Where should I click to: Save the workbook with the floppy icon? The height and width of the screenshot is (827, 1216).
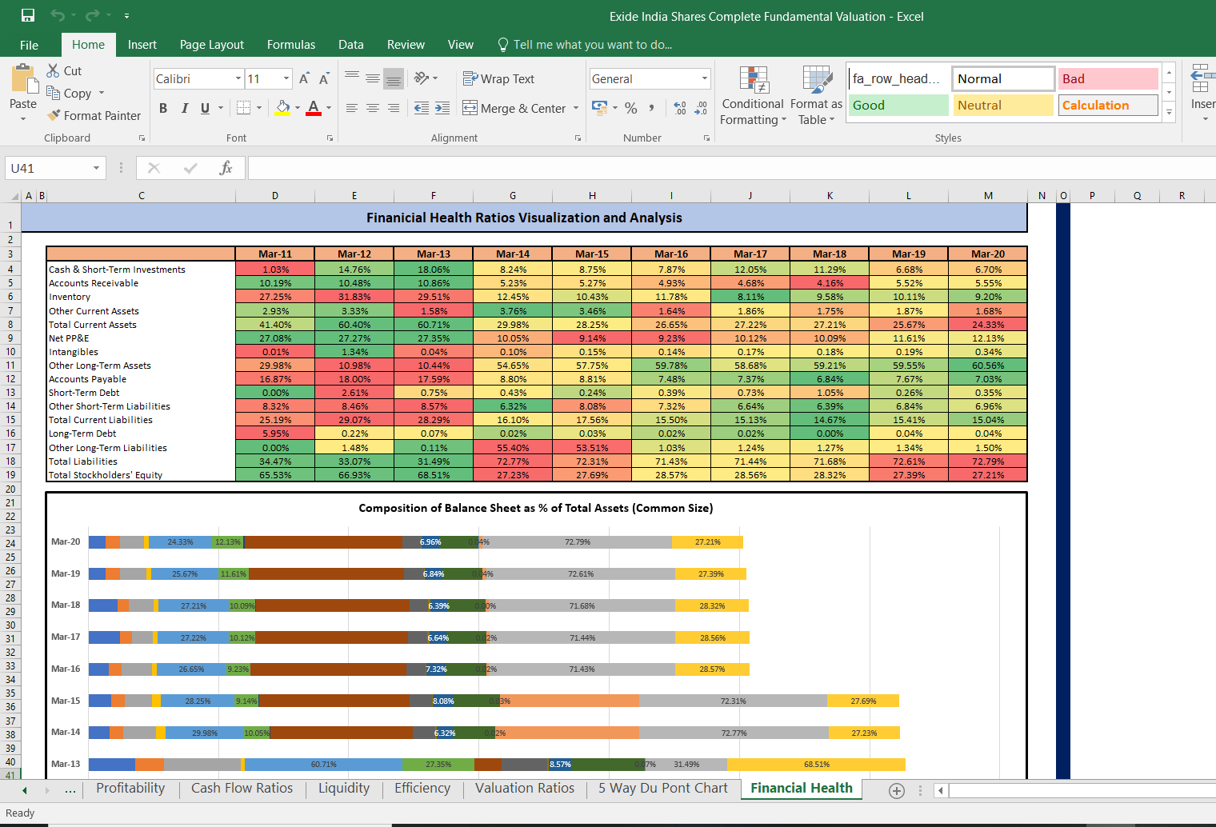[x=28, y=16]
